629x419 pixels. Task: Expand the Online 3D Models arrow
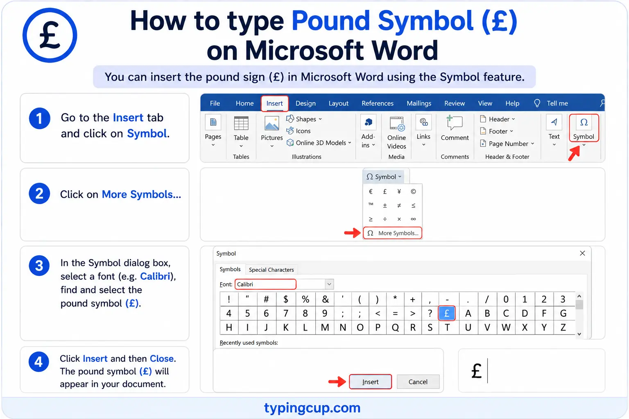coord(350,143)
